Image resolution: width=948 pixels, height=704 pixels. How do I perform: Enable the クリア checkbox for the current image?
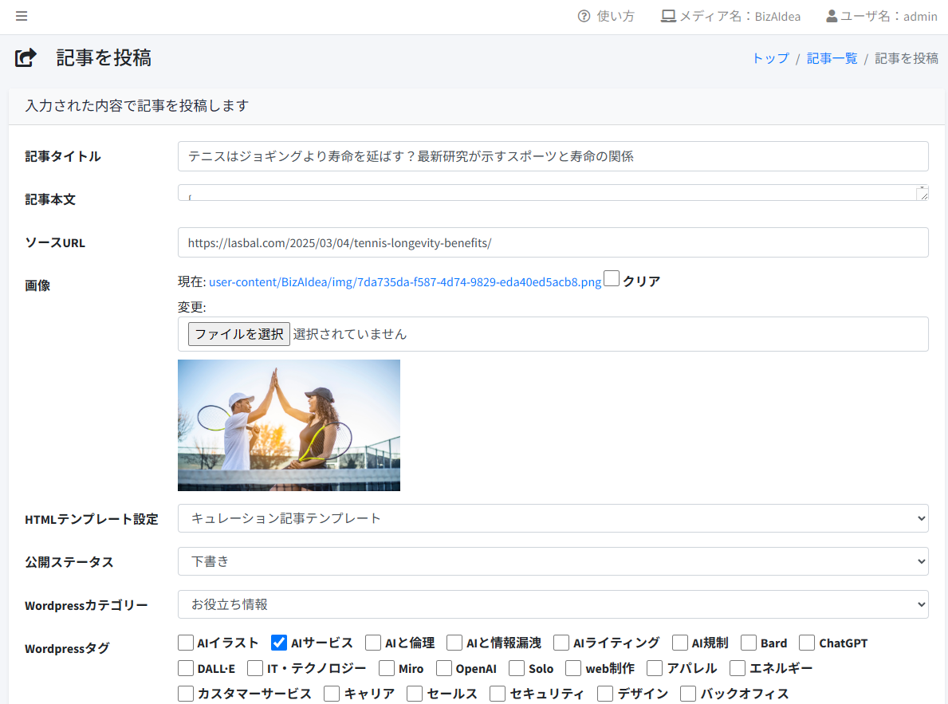click(x=610, y=279)
